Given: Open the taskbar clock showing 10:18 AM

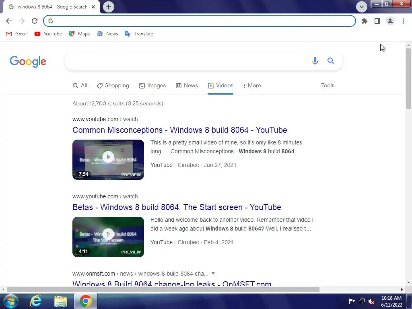Looking at the screenshot, I should click(x=391, y=301).
